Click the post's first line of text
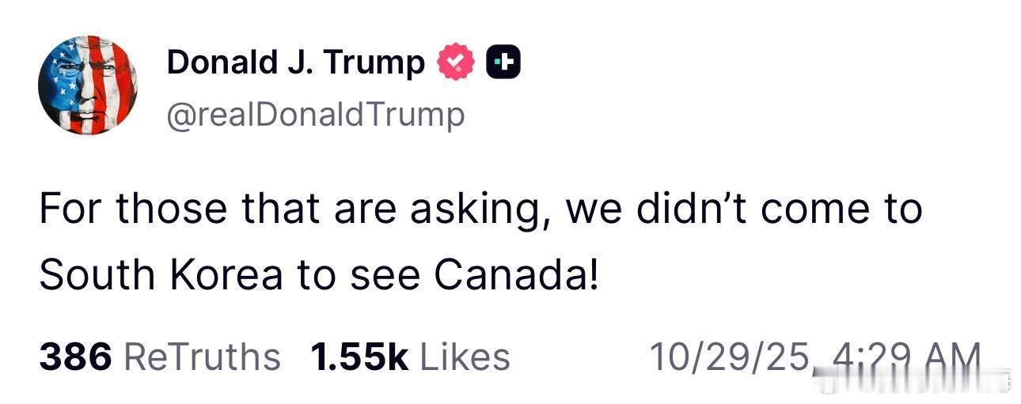This screenshot has width=1021, height=404. point(480,209)
